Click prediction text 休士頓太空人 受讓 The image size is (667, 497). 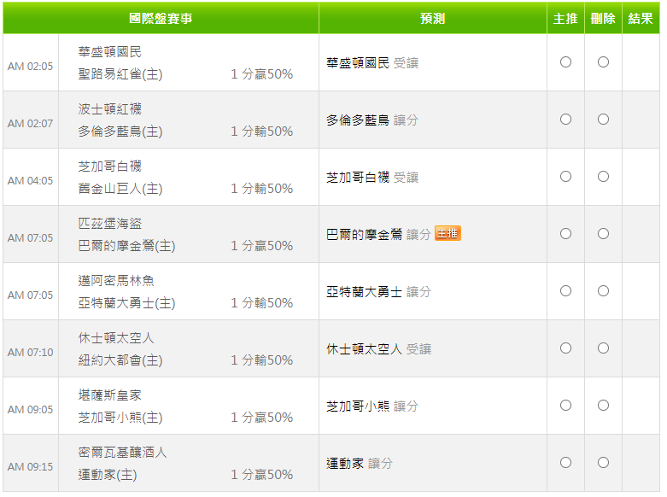coord(378,349)
